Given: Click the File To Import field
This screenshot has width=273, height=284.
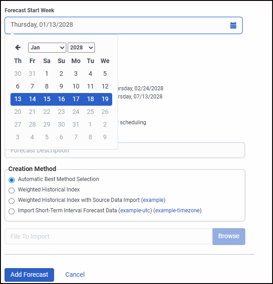Looking at the screenshot, I should [109, 236].
